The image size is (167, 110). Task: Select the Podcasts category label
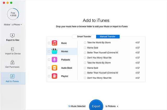click(65, 60)
